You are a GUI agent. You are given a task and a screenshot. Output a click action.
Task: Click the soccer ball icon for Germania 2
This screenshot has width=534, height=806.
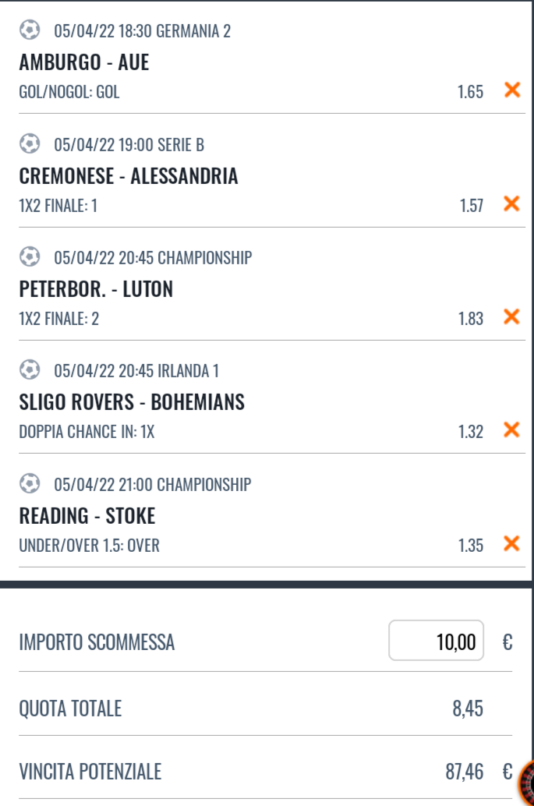[x=30, y=30]
